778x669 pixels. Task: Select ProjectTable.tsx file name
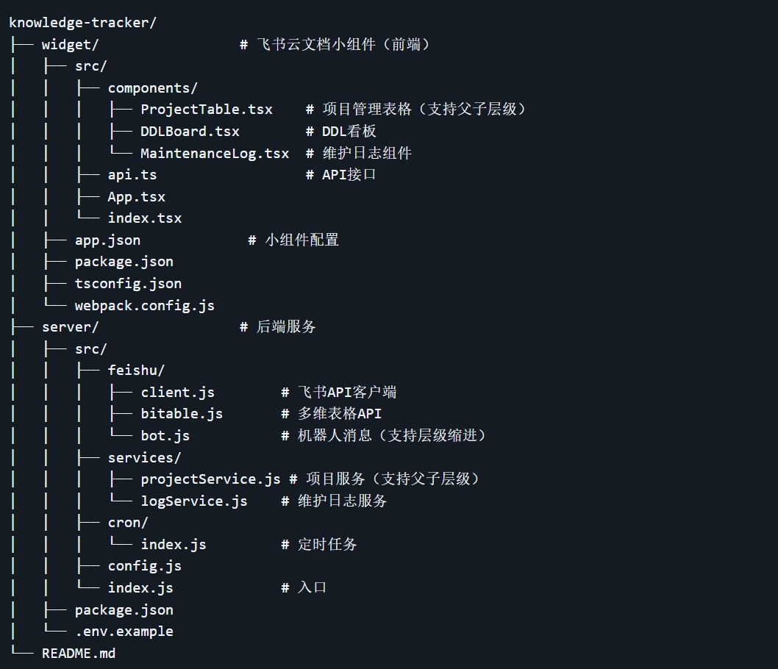pos(207,110)
